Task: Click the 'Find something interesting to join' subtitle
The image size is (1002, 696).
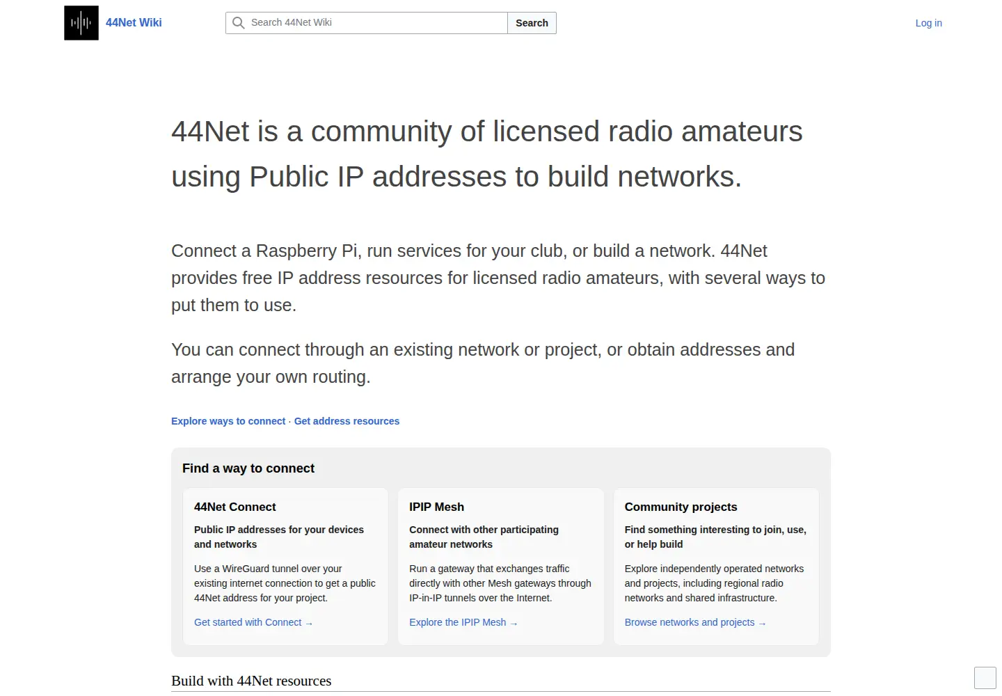Action: (715, 537)
